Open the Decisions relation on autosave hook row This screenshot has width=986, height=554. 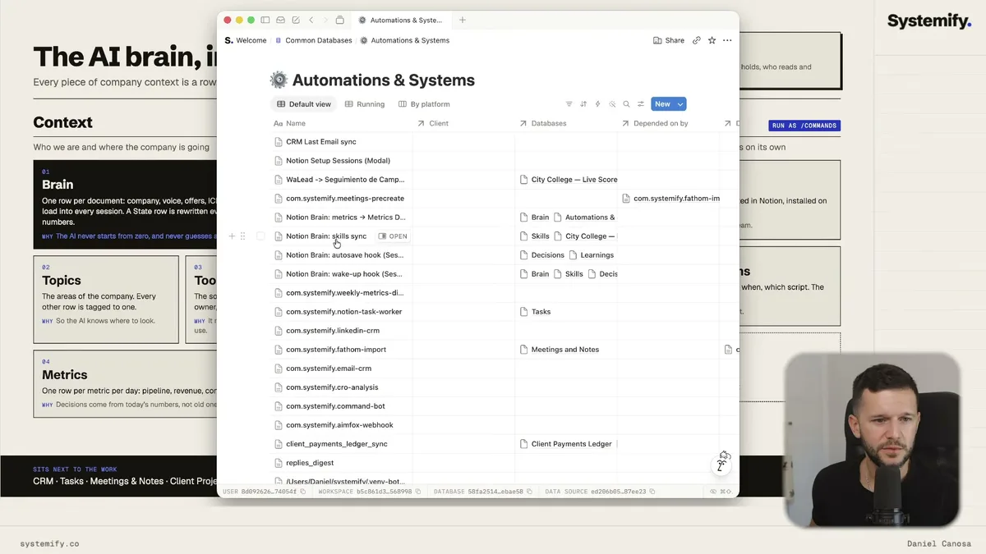542,255
